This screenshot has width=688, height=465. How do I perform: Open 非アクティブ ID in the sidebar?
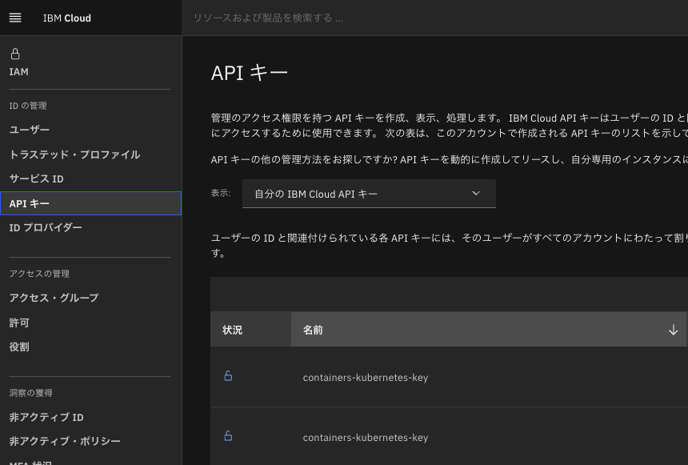click(x=46, y=417)
